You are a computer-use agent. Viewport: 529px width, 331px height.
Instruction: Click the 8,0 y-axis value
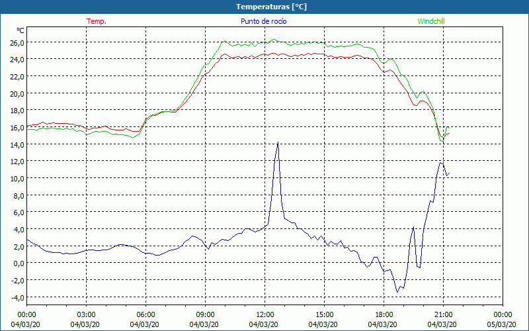(x=19, y=195)
